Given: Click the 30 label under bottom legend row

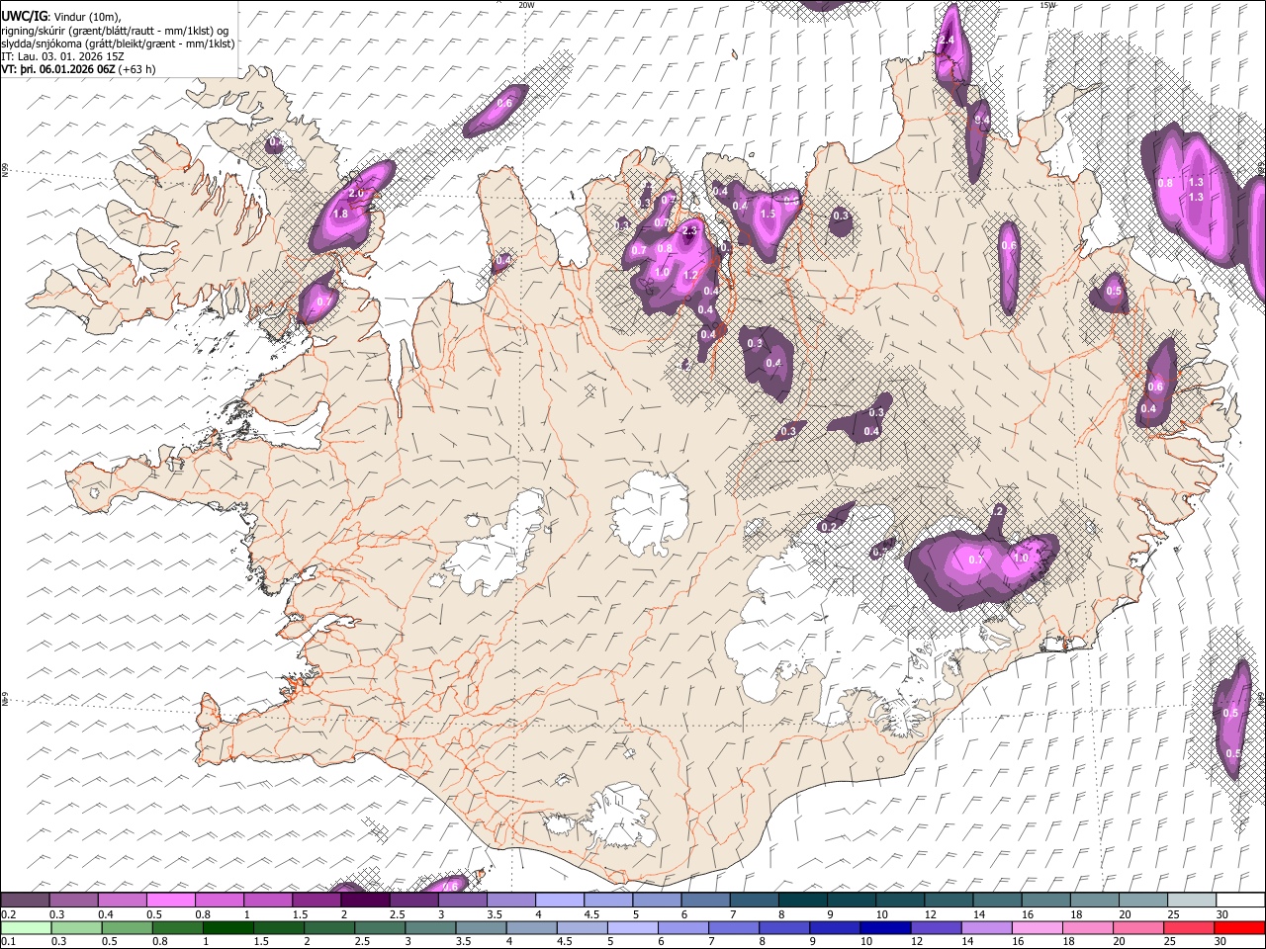Looking at the screenshot, I should (x=1221, y=941).
